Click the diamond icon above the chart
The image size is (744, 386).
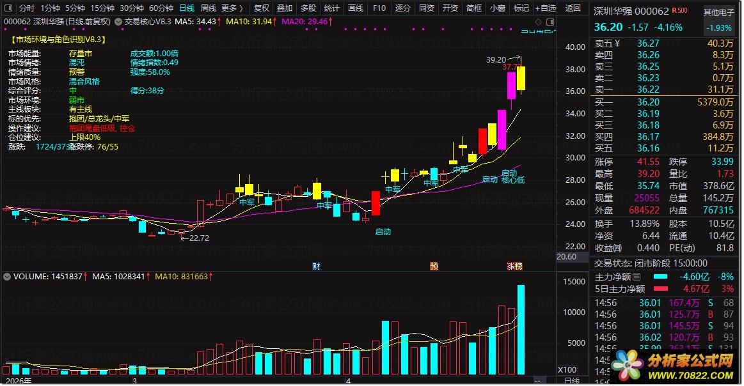538,22
